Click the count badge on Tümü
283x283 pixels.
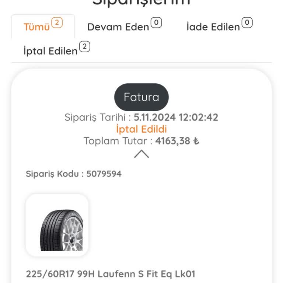(57, 23)
